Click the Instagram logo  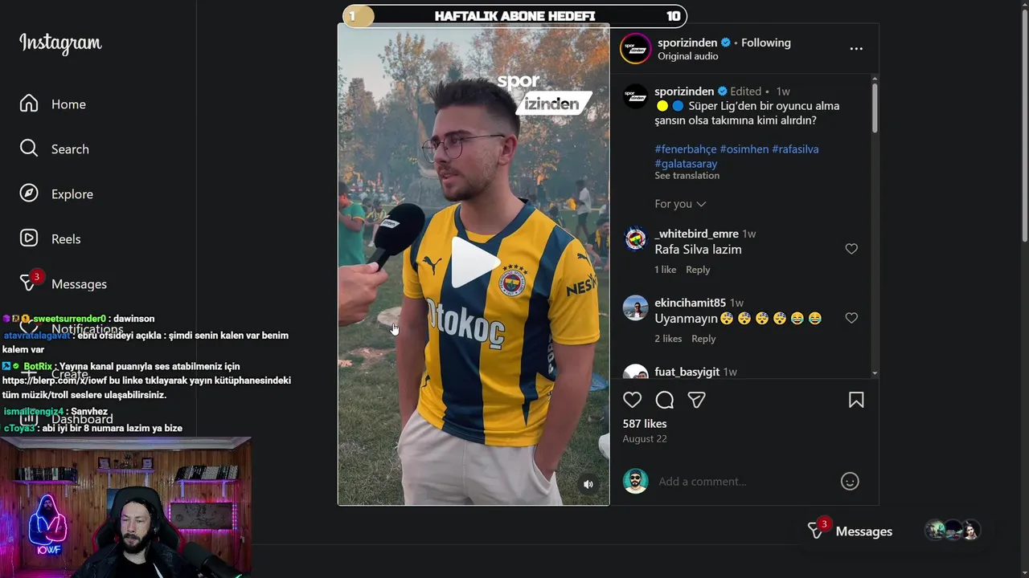(60, 43)
